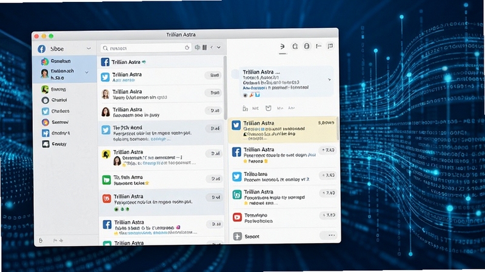
Task: Open the lower Facebook message in the middle list
Action: point(161,227)
